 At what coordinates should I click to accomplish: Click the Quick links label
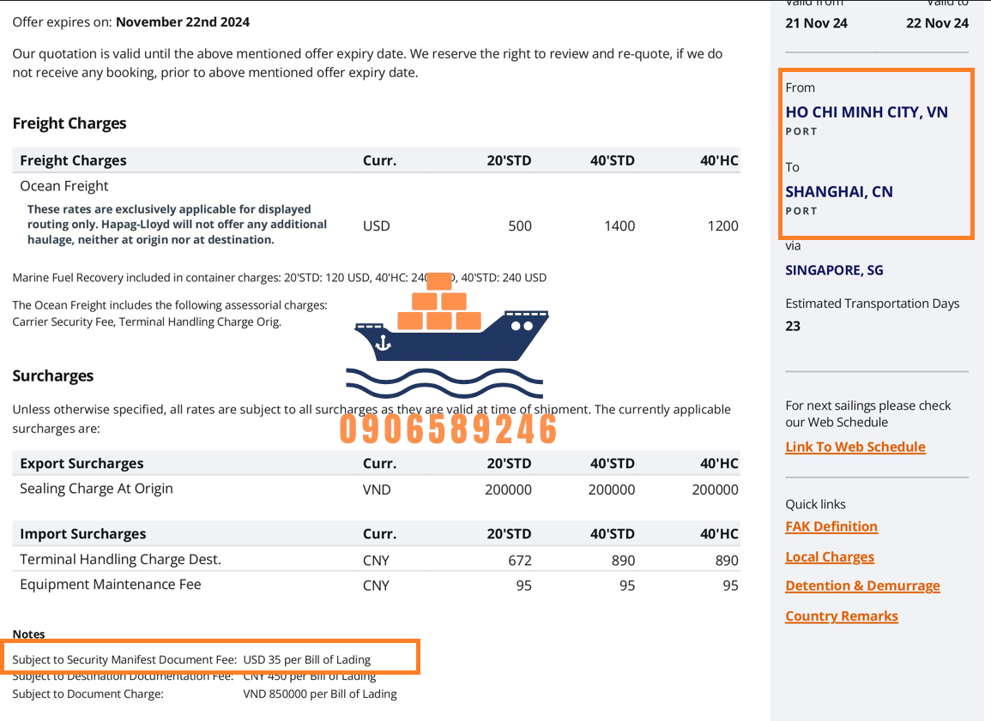click(x=815, y=504)
